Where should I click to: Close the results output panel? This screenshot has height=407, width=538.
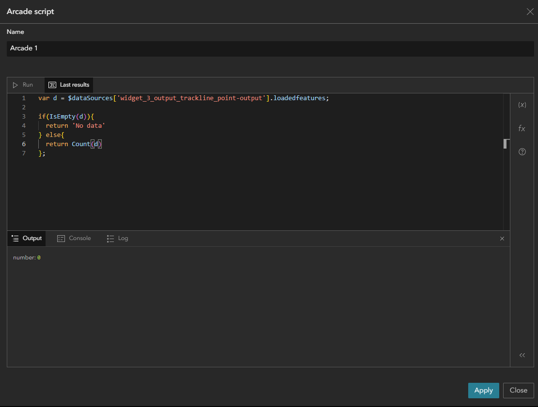502,239
